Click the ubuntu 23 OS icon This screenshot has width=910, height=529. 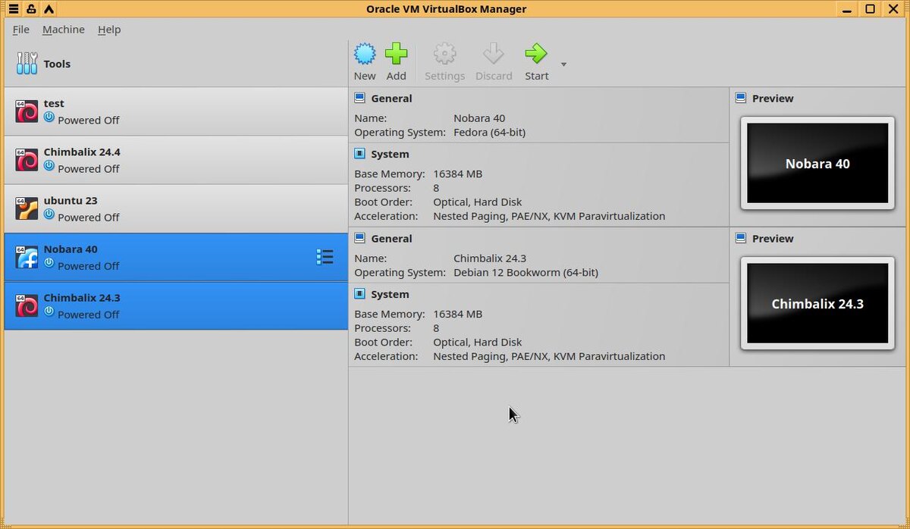pos(27,208)
